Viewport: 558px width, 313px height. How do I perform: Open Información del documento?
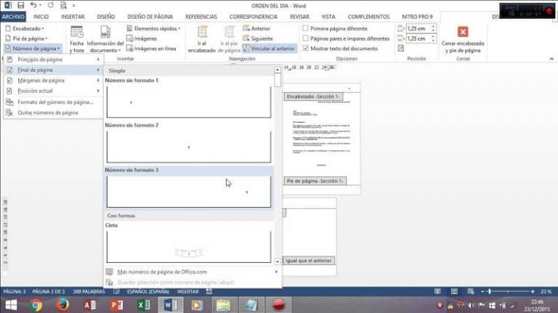105,39
